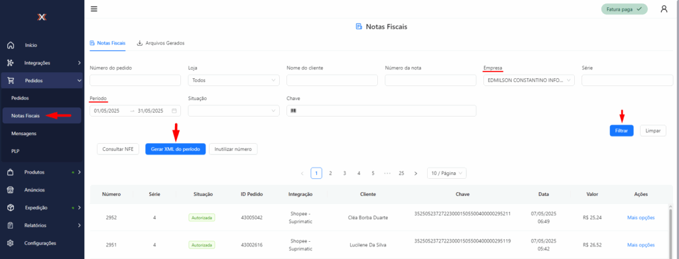Click the Chave input field
679x259 pixels.
point(381,111)
